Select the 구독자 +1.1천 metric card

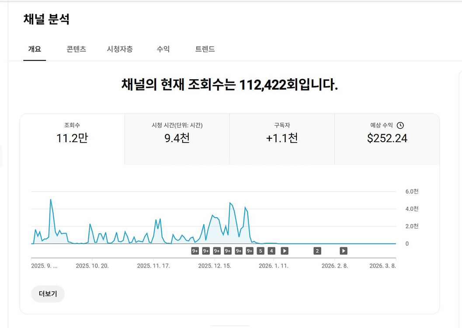[x=282, y=139]
